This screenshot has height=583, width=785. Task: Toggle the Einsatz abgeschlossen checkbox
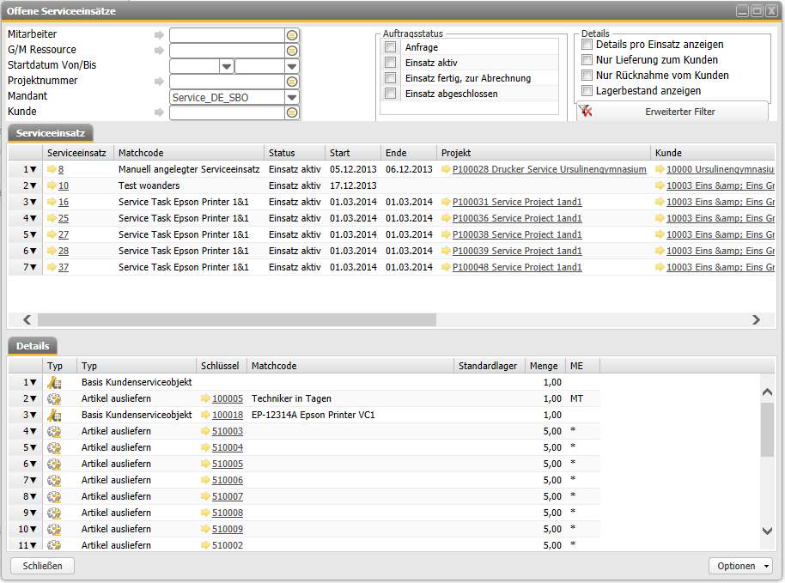click(391, 94)
